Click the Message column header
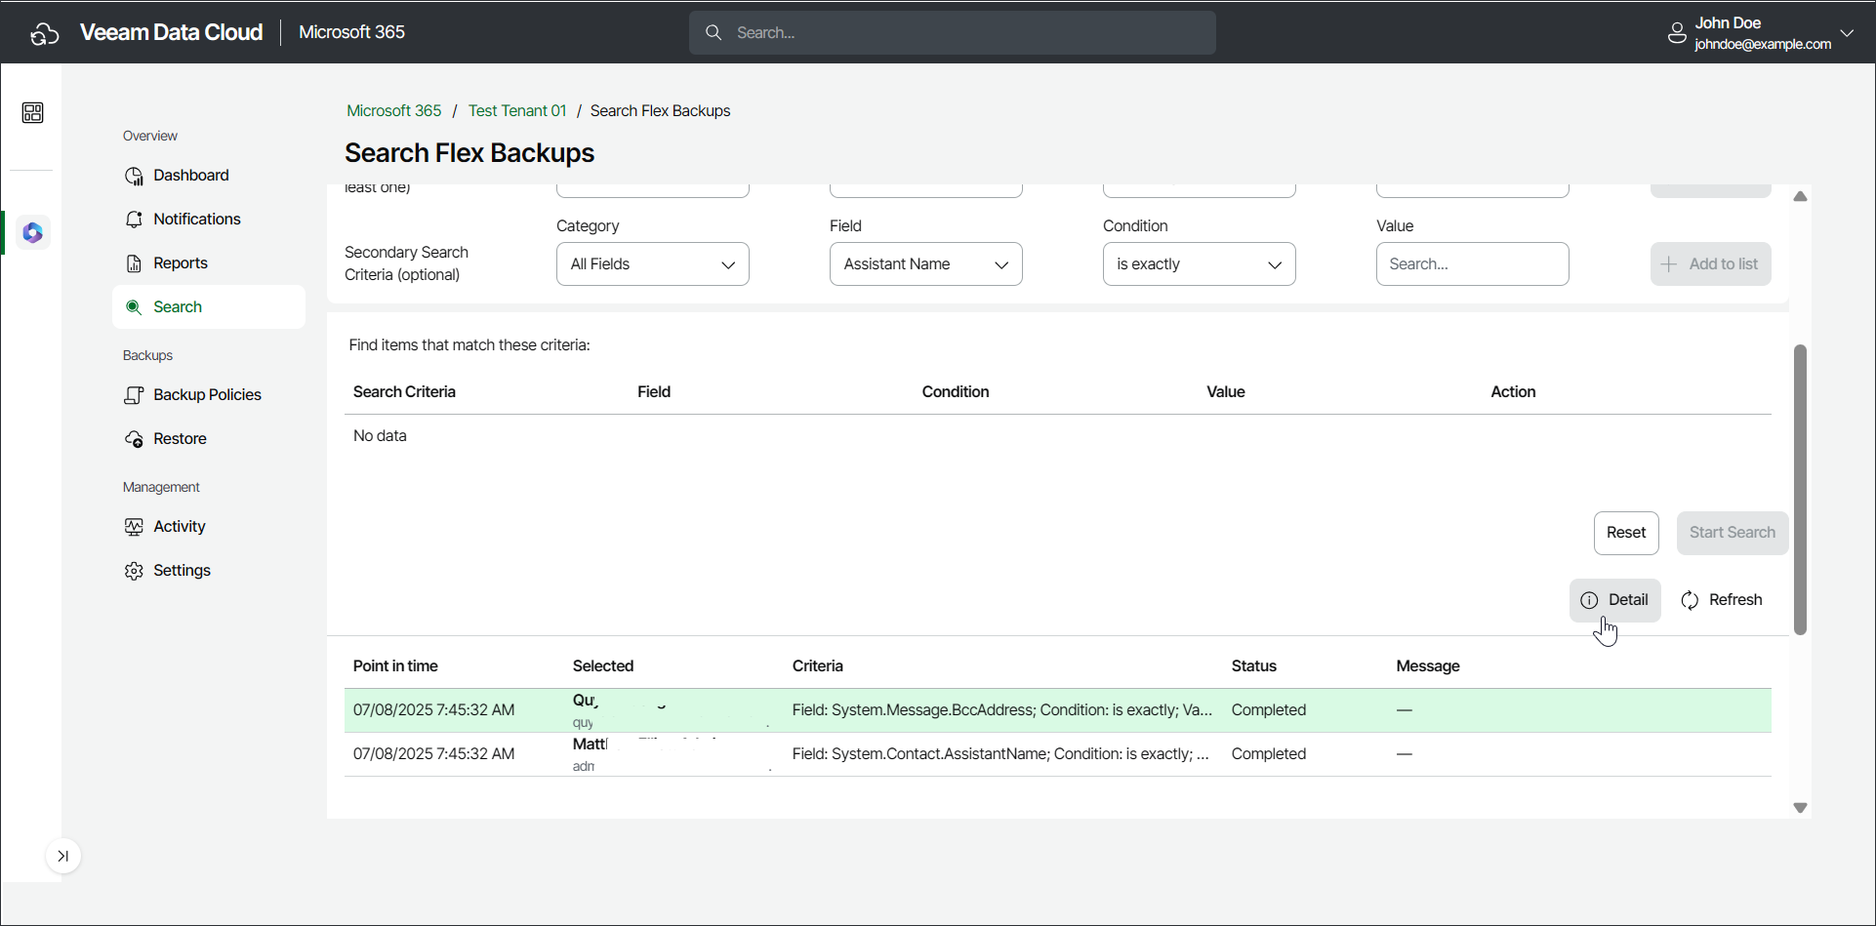The width and height of the screenshot is (1876, 926). (1428, 666)
